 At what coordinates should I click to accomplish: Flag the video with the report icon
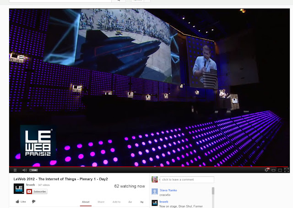click(141, 202)
